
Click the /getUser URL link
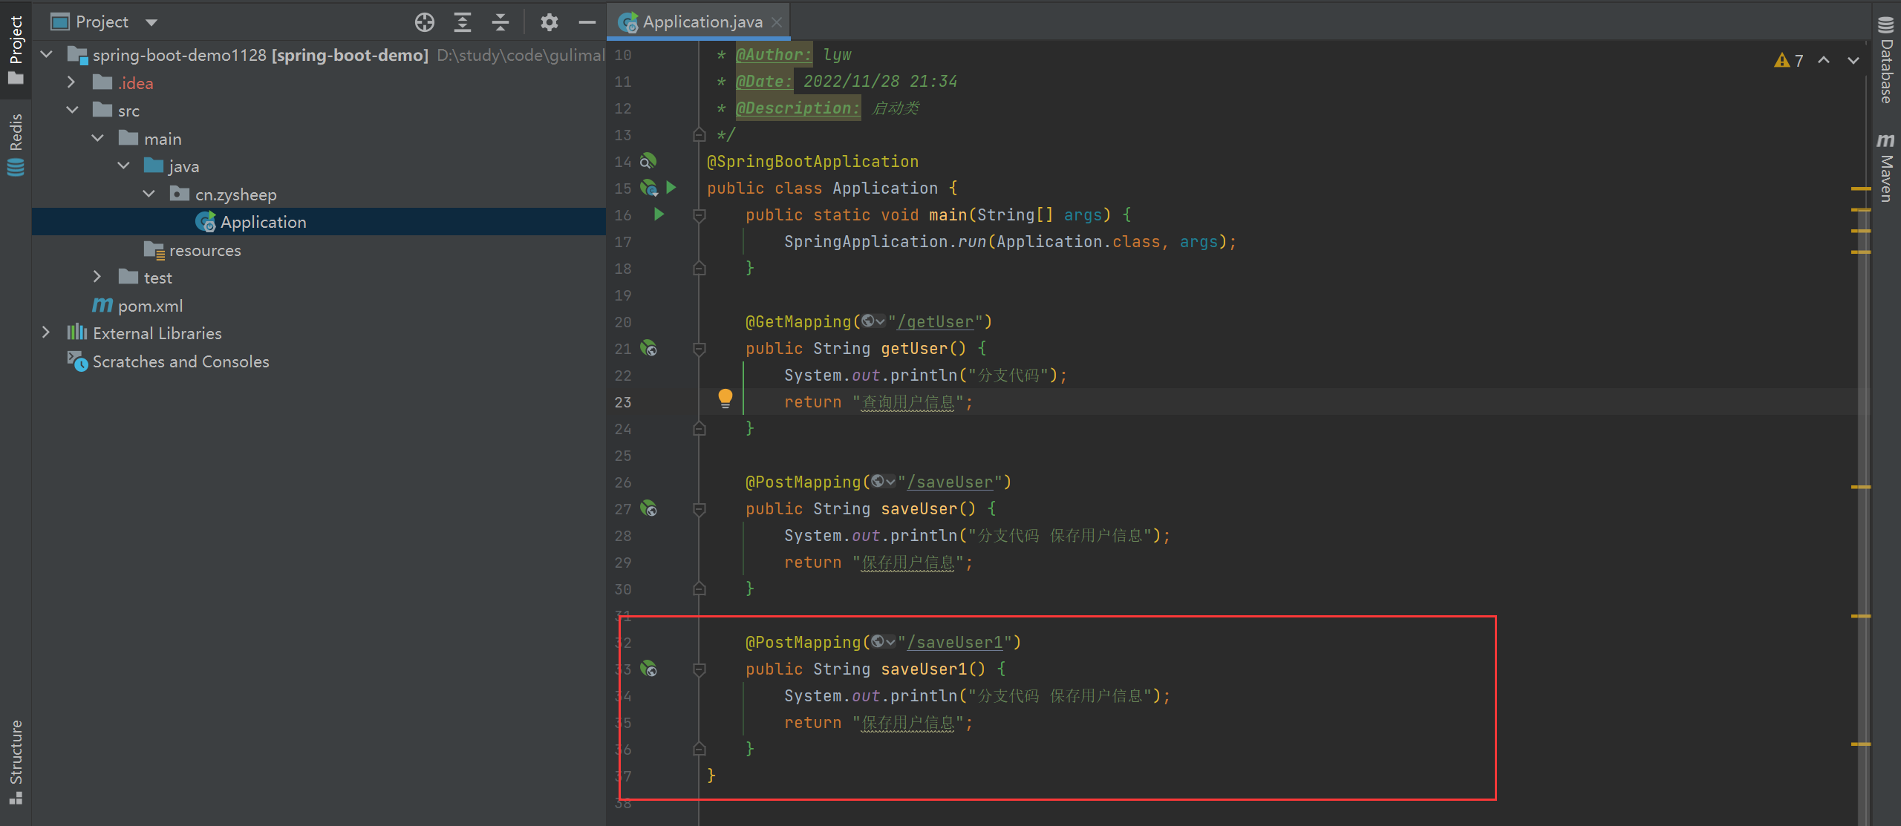point(936,322)
